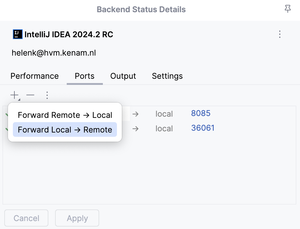Open the 36061 port link
300x229 pixels.
pyautogui.click(x=203, y=128)
